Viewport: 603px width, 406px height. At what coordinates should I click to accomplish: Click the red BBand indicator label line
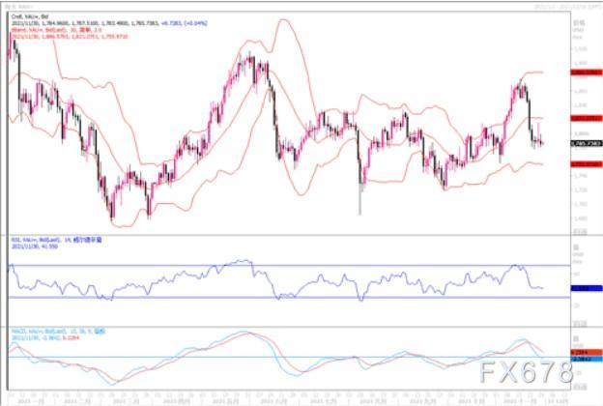click(x=56, y=30)
